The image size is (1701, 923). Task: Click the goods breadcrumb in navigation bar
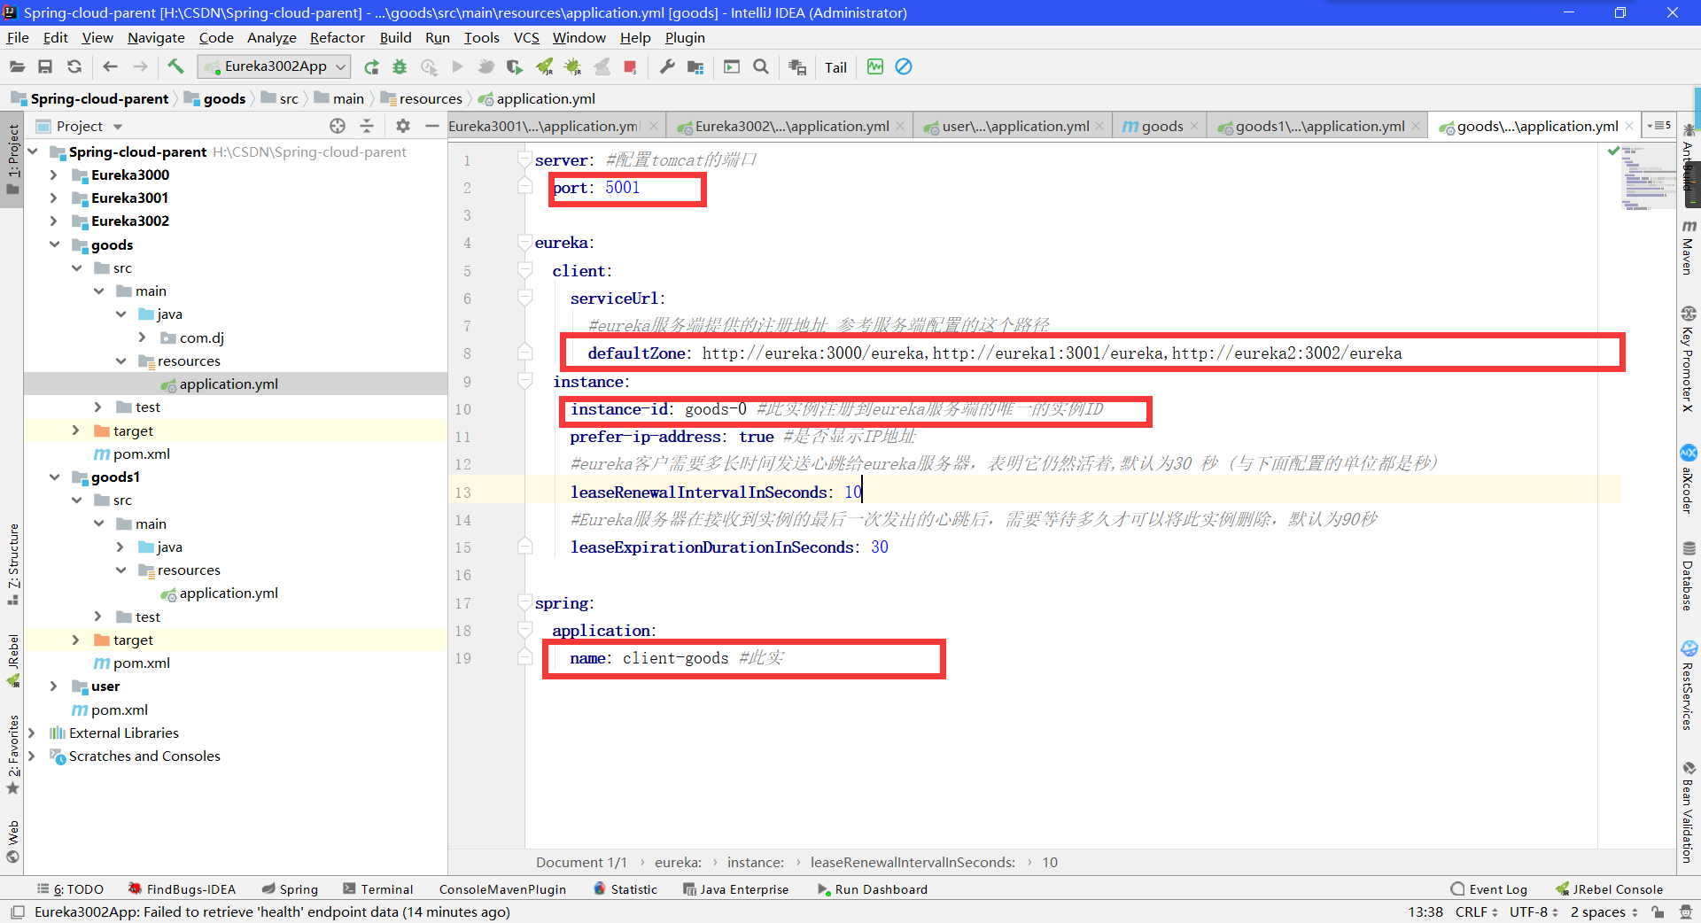coord(214,98)
